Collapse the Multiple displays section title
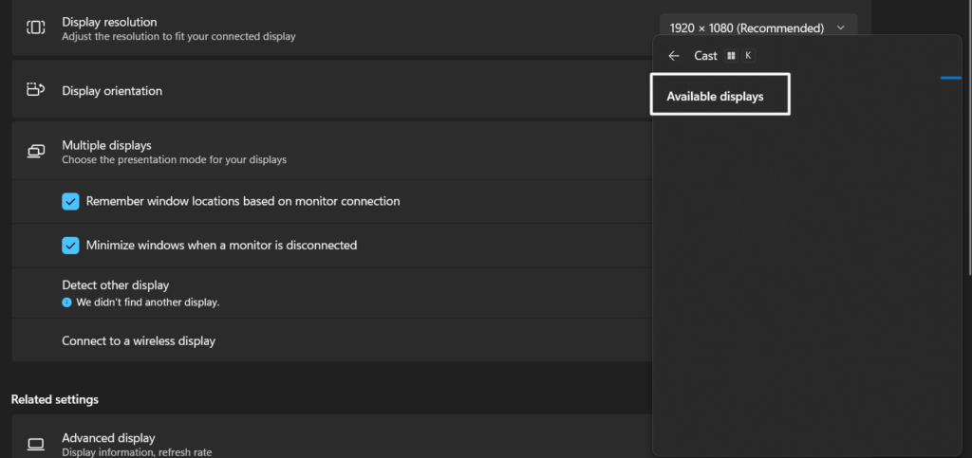The width and height of the screenshot is (972, 458). point(106,145)
